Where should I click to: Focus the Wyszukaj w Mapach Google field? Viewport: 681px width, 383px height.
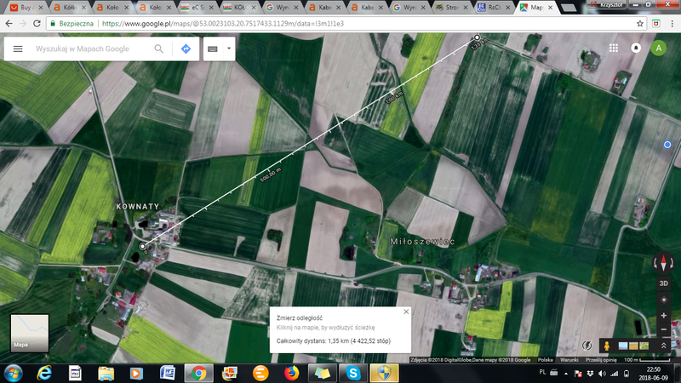[83, 49]
